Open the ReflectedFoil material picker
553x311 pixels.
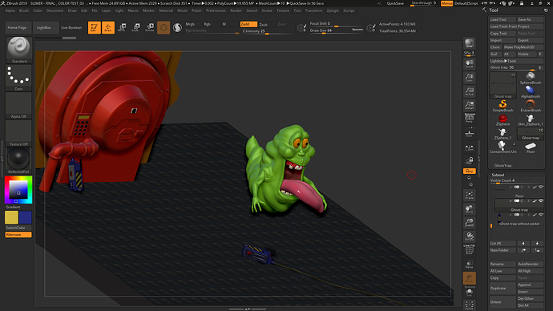coord(18,160)
